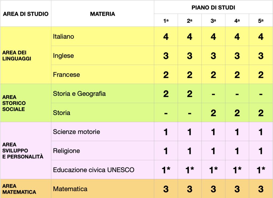Select the AREA SVILUPPO E PERSONALITÀ cell
This screenshot has width=273, height=198.
26,151
